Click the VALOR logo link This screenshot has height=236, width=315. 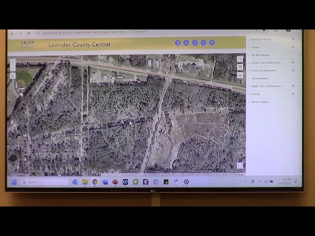click(x=28, y=44)
